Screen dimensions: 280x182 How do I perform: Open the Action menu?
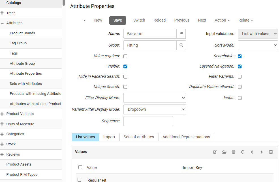222,20
